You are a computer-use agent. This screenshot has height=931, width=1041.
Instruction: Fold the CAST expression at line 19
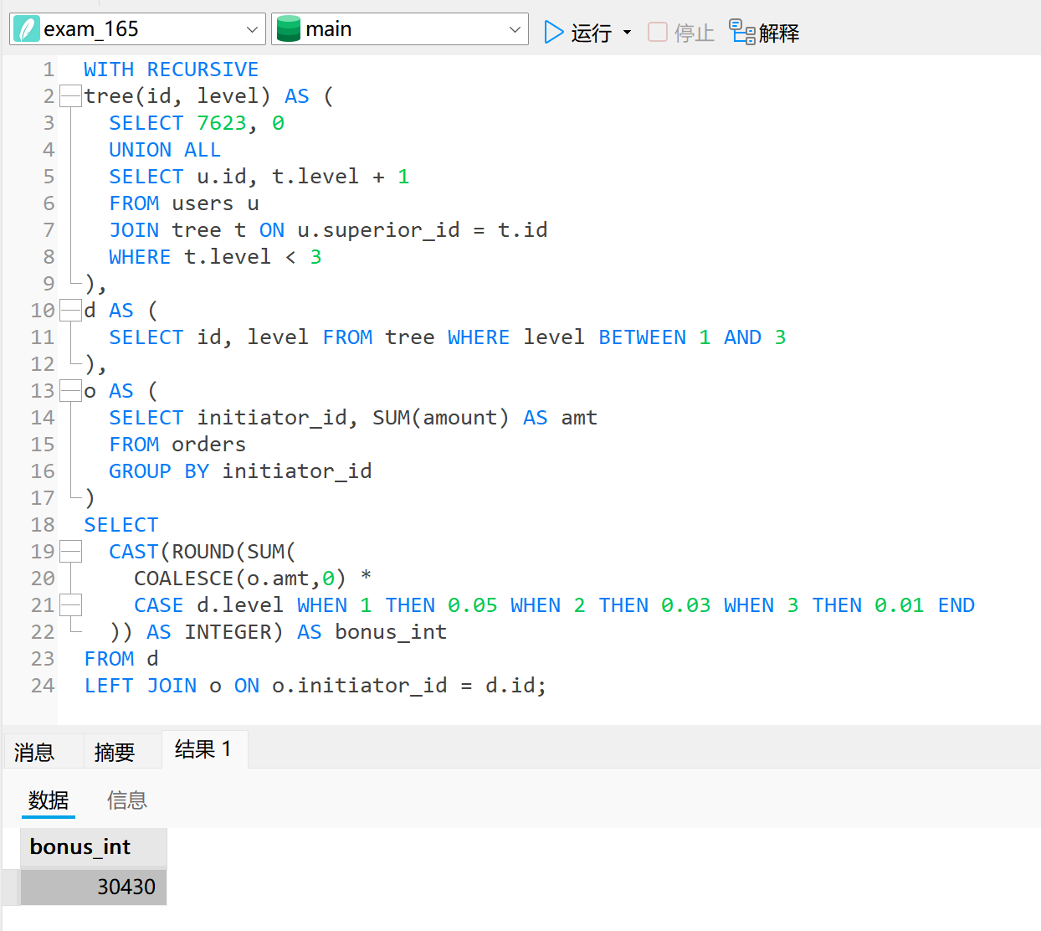coord(70,552)
